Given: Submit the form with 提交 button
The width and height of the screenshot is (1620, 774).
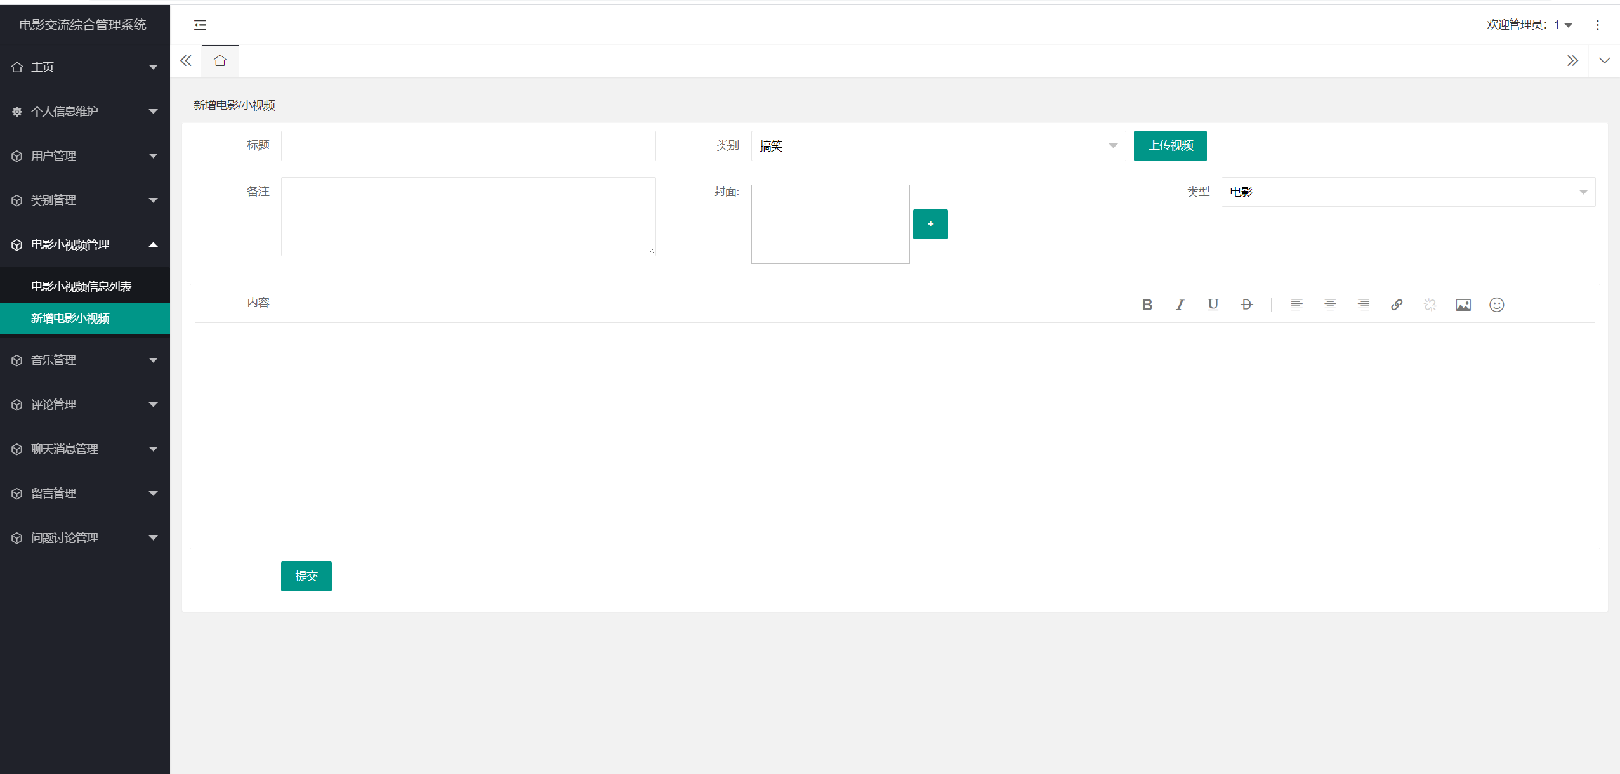Looking at the screenshot, I should pos(306,576).
